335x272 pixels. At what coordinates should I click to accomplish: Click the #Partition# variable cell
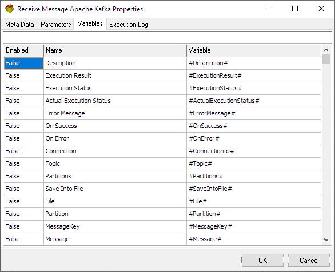[254, 214]
